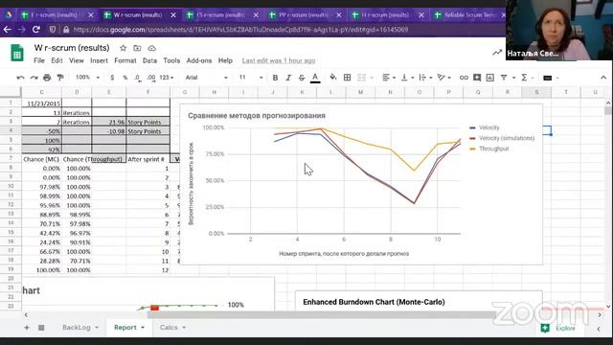
Task: Open the functions sigma menu
Action: (524, 78)
